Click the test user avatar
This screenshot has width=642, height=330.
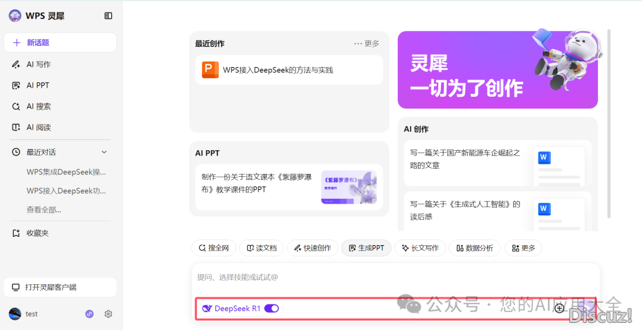15,313
